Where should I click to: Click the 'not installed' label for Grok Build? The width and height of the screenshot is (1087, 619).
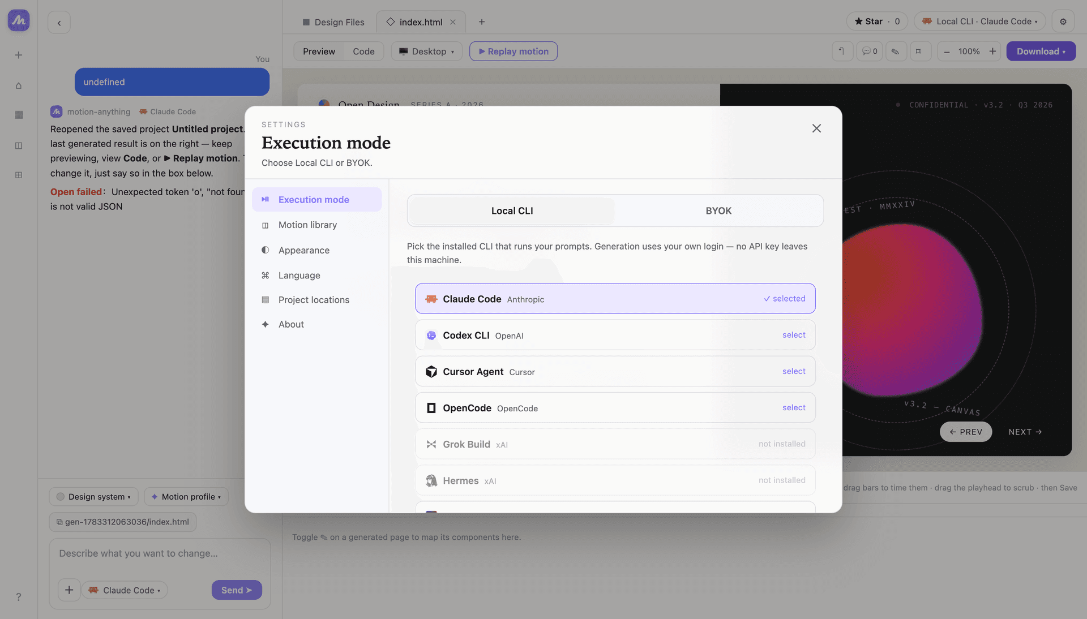(782, 444)
